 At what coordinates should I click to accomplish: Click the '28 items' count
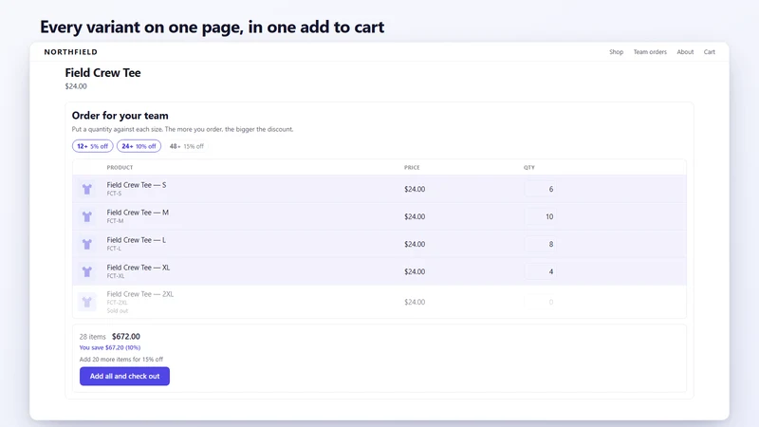tap(92, 337)
